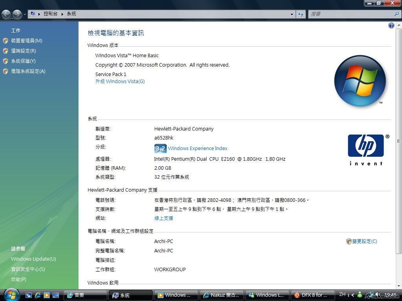Click the Windows Start orb
This screenshot has width=402, height=301.
(x=11, y=294)
